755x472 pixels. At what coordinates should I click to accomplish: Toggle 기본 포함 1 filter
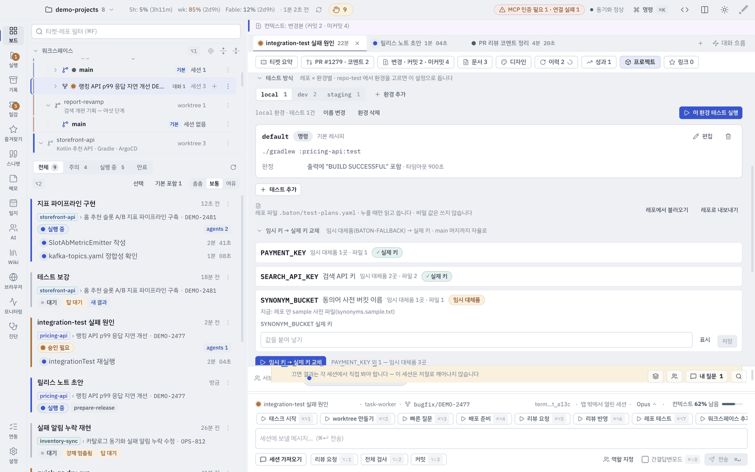[168, 184]
